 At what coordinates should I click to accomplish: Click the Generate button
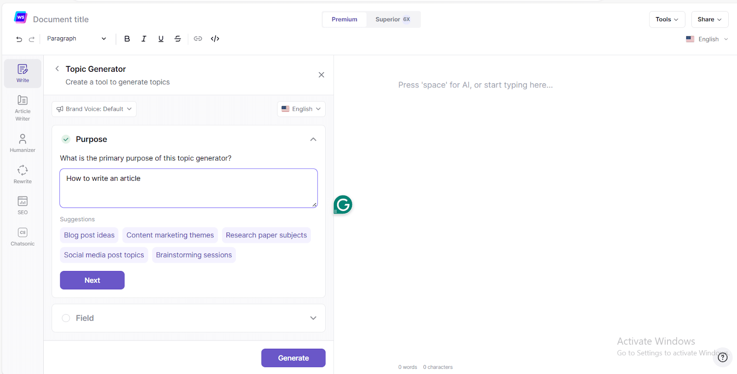[x=293, y=358]
